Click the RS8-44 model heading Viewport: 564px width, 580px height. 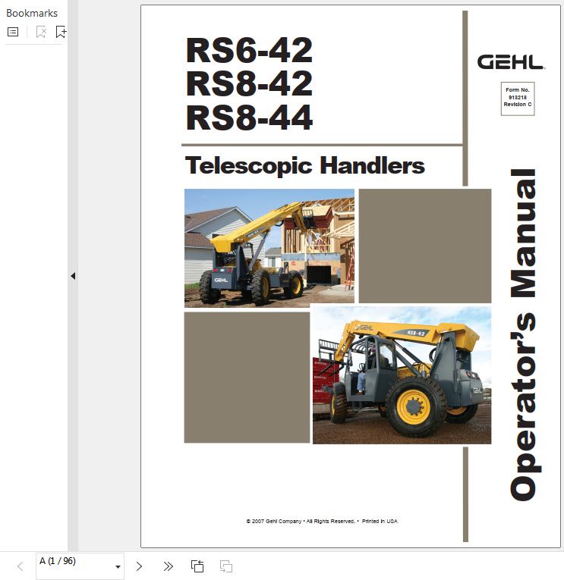point(249,118)
